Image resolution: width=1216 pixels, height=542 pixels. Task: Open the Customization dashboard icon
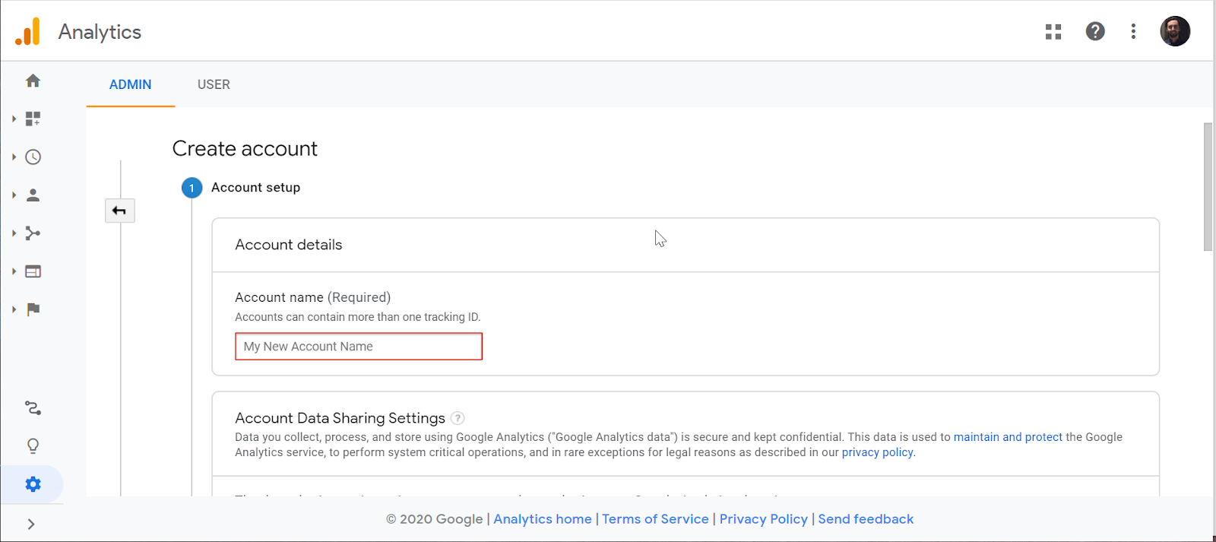[x=33, y=119]
